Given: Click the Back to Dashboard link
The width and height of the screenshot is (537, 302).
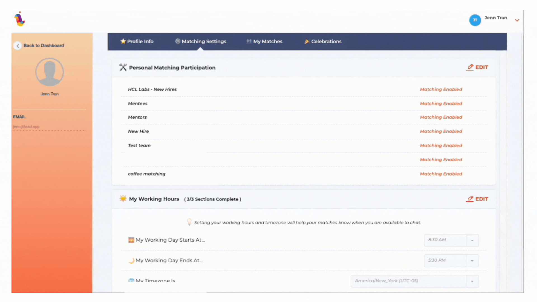Looking at the screenshot, I should [44, 46].
